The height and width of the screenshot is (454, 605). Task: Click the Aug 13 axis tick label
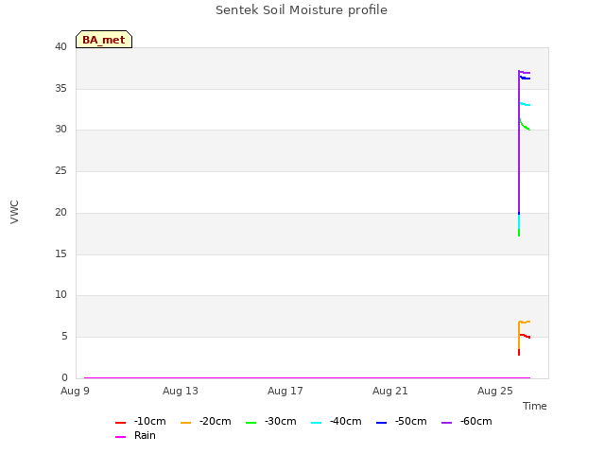(181, 391)
